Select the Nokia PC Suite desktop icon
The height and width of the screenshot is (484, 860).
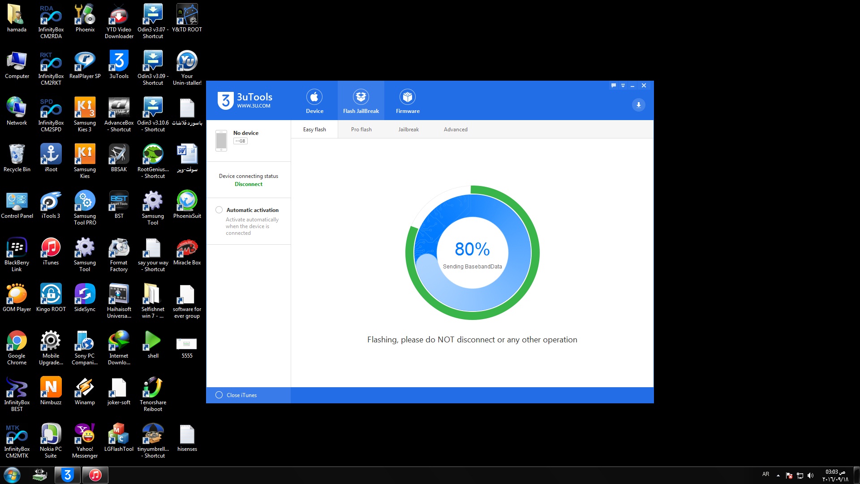[51, 440]
